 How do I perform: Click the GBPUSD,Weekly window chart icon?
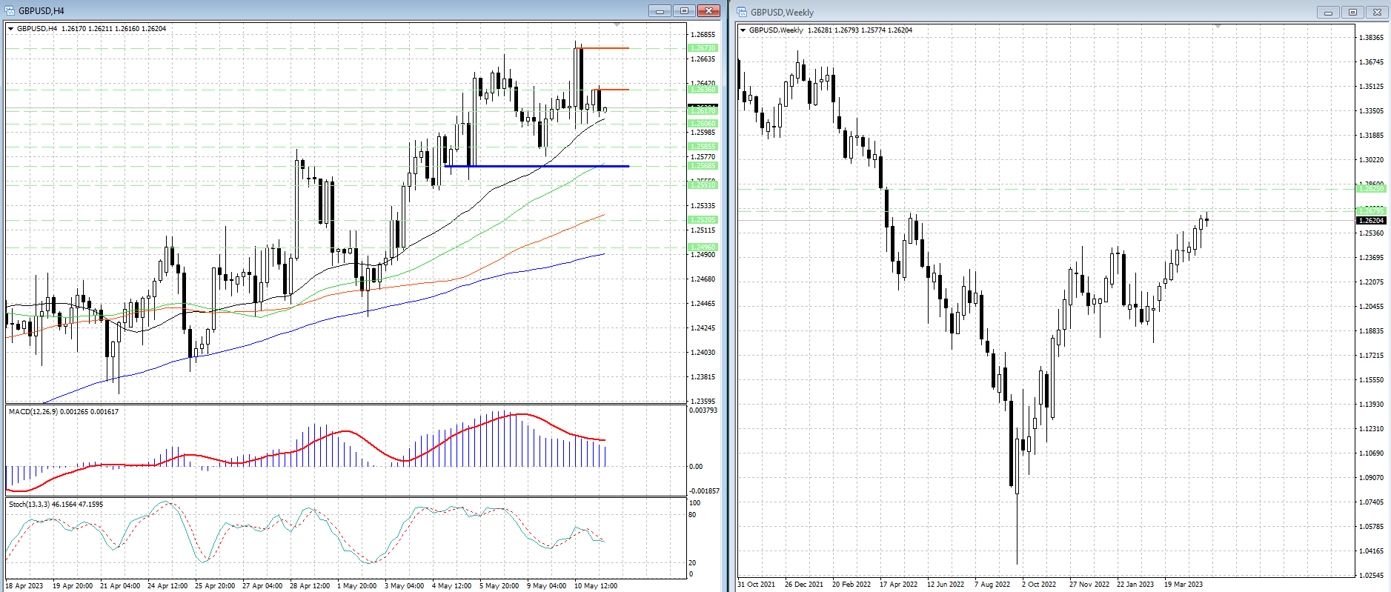[x=742, y=12]
